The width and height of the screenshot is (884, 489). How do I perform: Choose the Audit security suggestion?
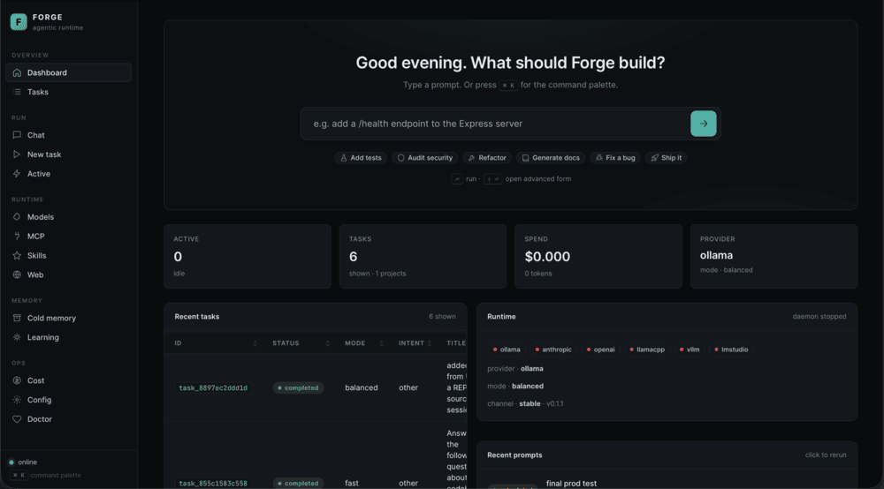click(425, 158)
